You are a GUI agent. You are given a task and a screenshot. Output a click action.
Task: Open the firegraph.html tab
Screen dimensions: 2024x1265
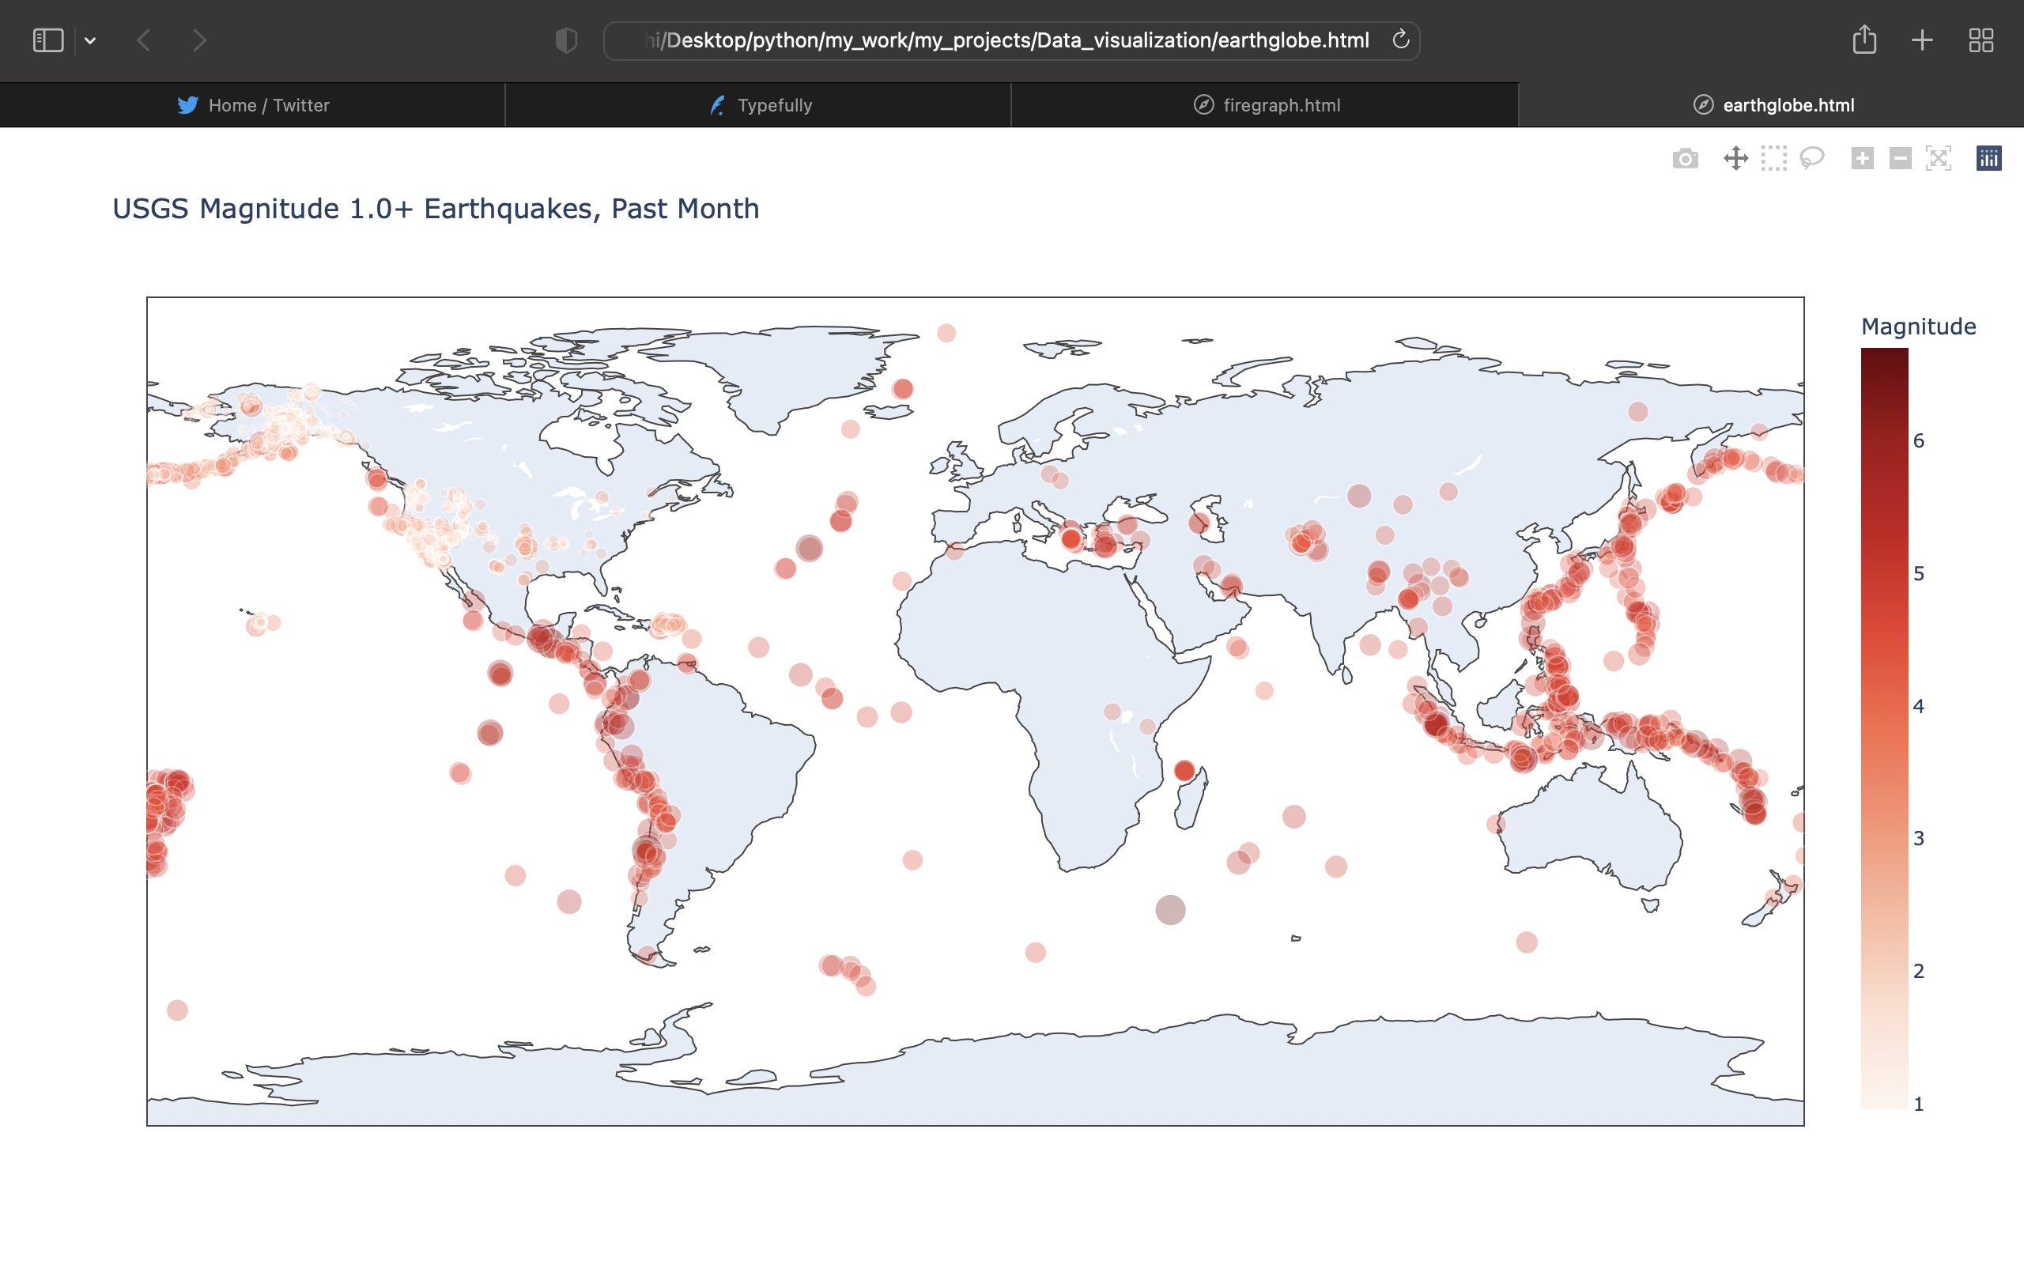pyautogui.click(x=1266, y=105)
